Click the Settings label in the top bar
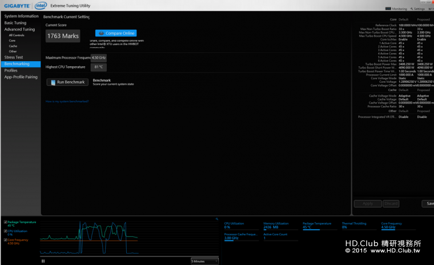 click(419, 9)
